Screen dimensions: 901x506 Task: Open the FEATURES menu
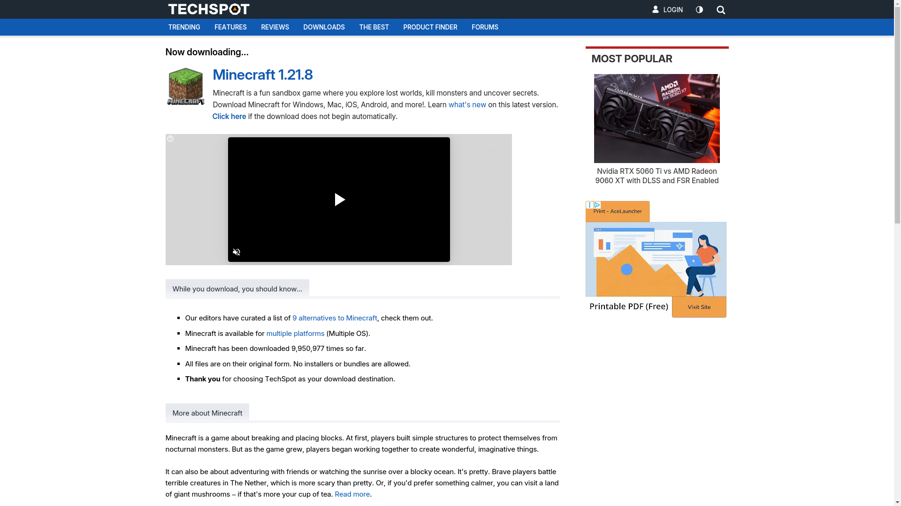click(x=230, y=27)
